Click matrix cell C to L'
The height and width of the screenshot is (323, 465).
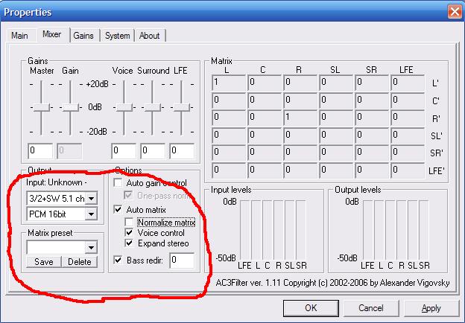(265, 83)
